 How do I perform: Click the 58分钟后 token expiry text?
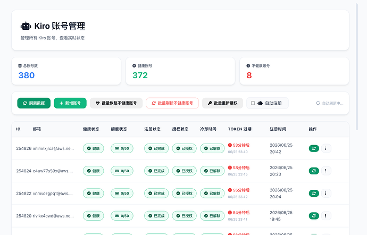pos(241,167)
